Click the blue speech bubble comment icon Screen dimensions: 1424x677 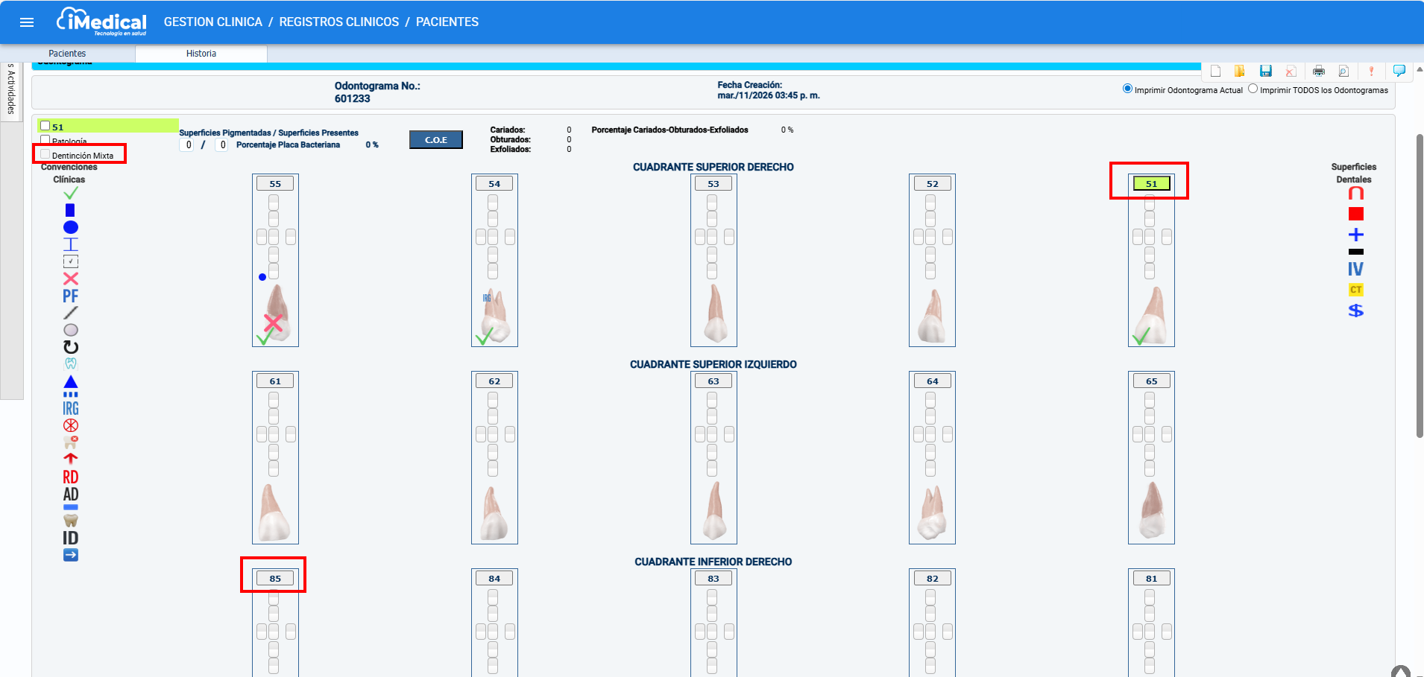[x=1399, y=71]
